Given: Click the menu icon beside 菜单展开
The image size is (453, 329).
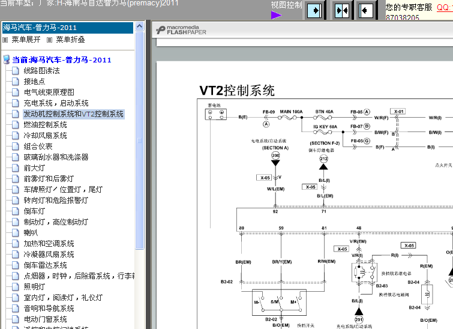Looking at the screenshot, I should (x=5, y=40).
